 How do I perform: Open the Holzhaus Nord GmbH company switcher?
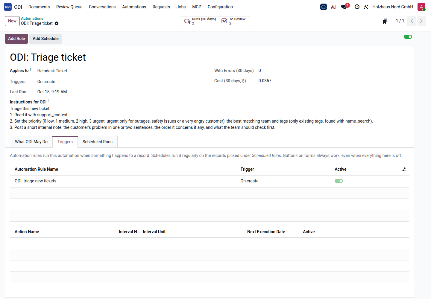(x=393, y=7)
